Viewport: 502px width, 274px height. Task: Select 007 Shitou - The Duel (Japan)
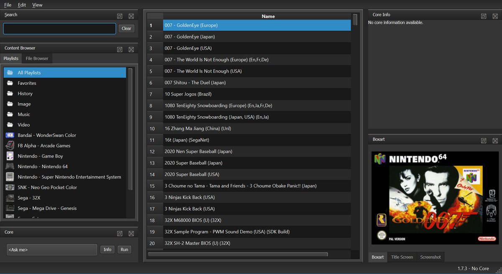click(257, 83)
